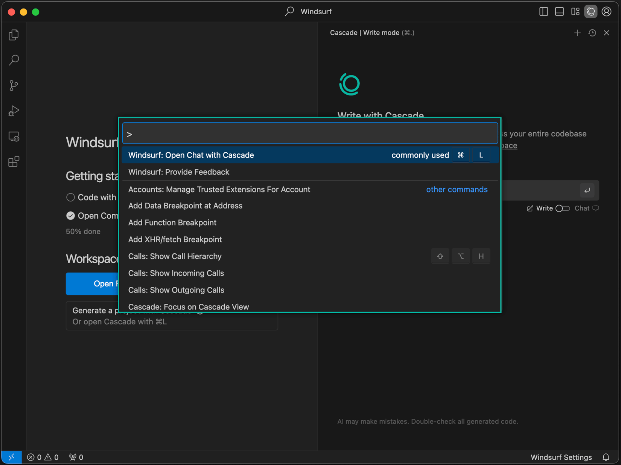This screenshot has height=465, width=621.
Task: Click the 50% done progress text
Action: 83,232
